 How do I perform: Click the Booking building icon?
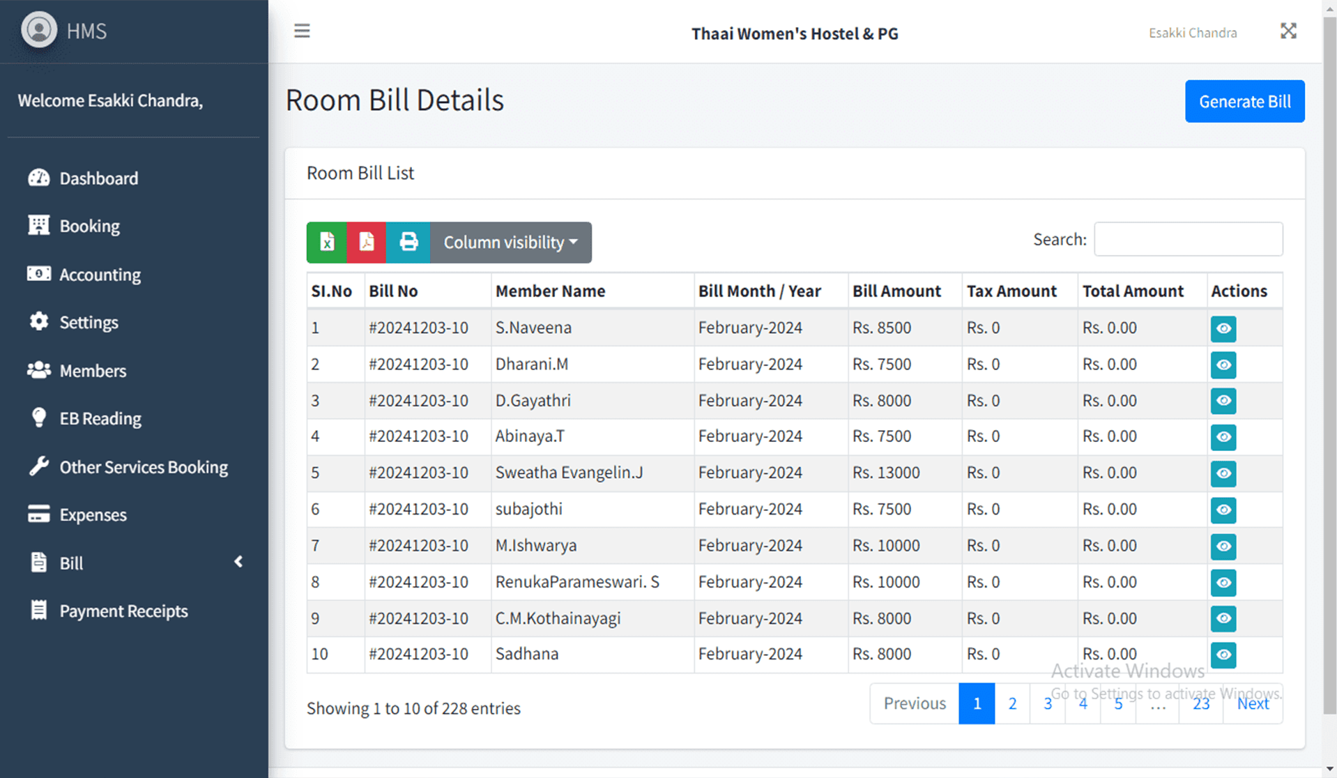(39, 225)
